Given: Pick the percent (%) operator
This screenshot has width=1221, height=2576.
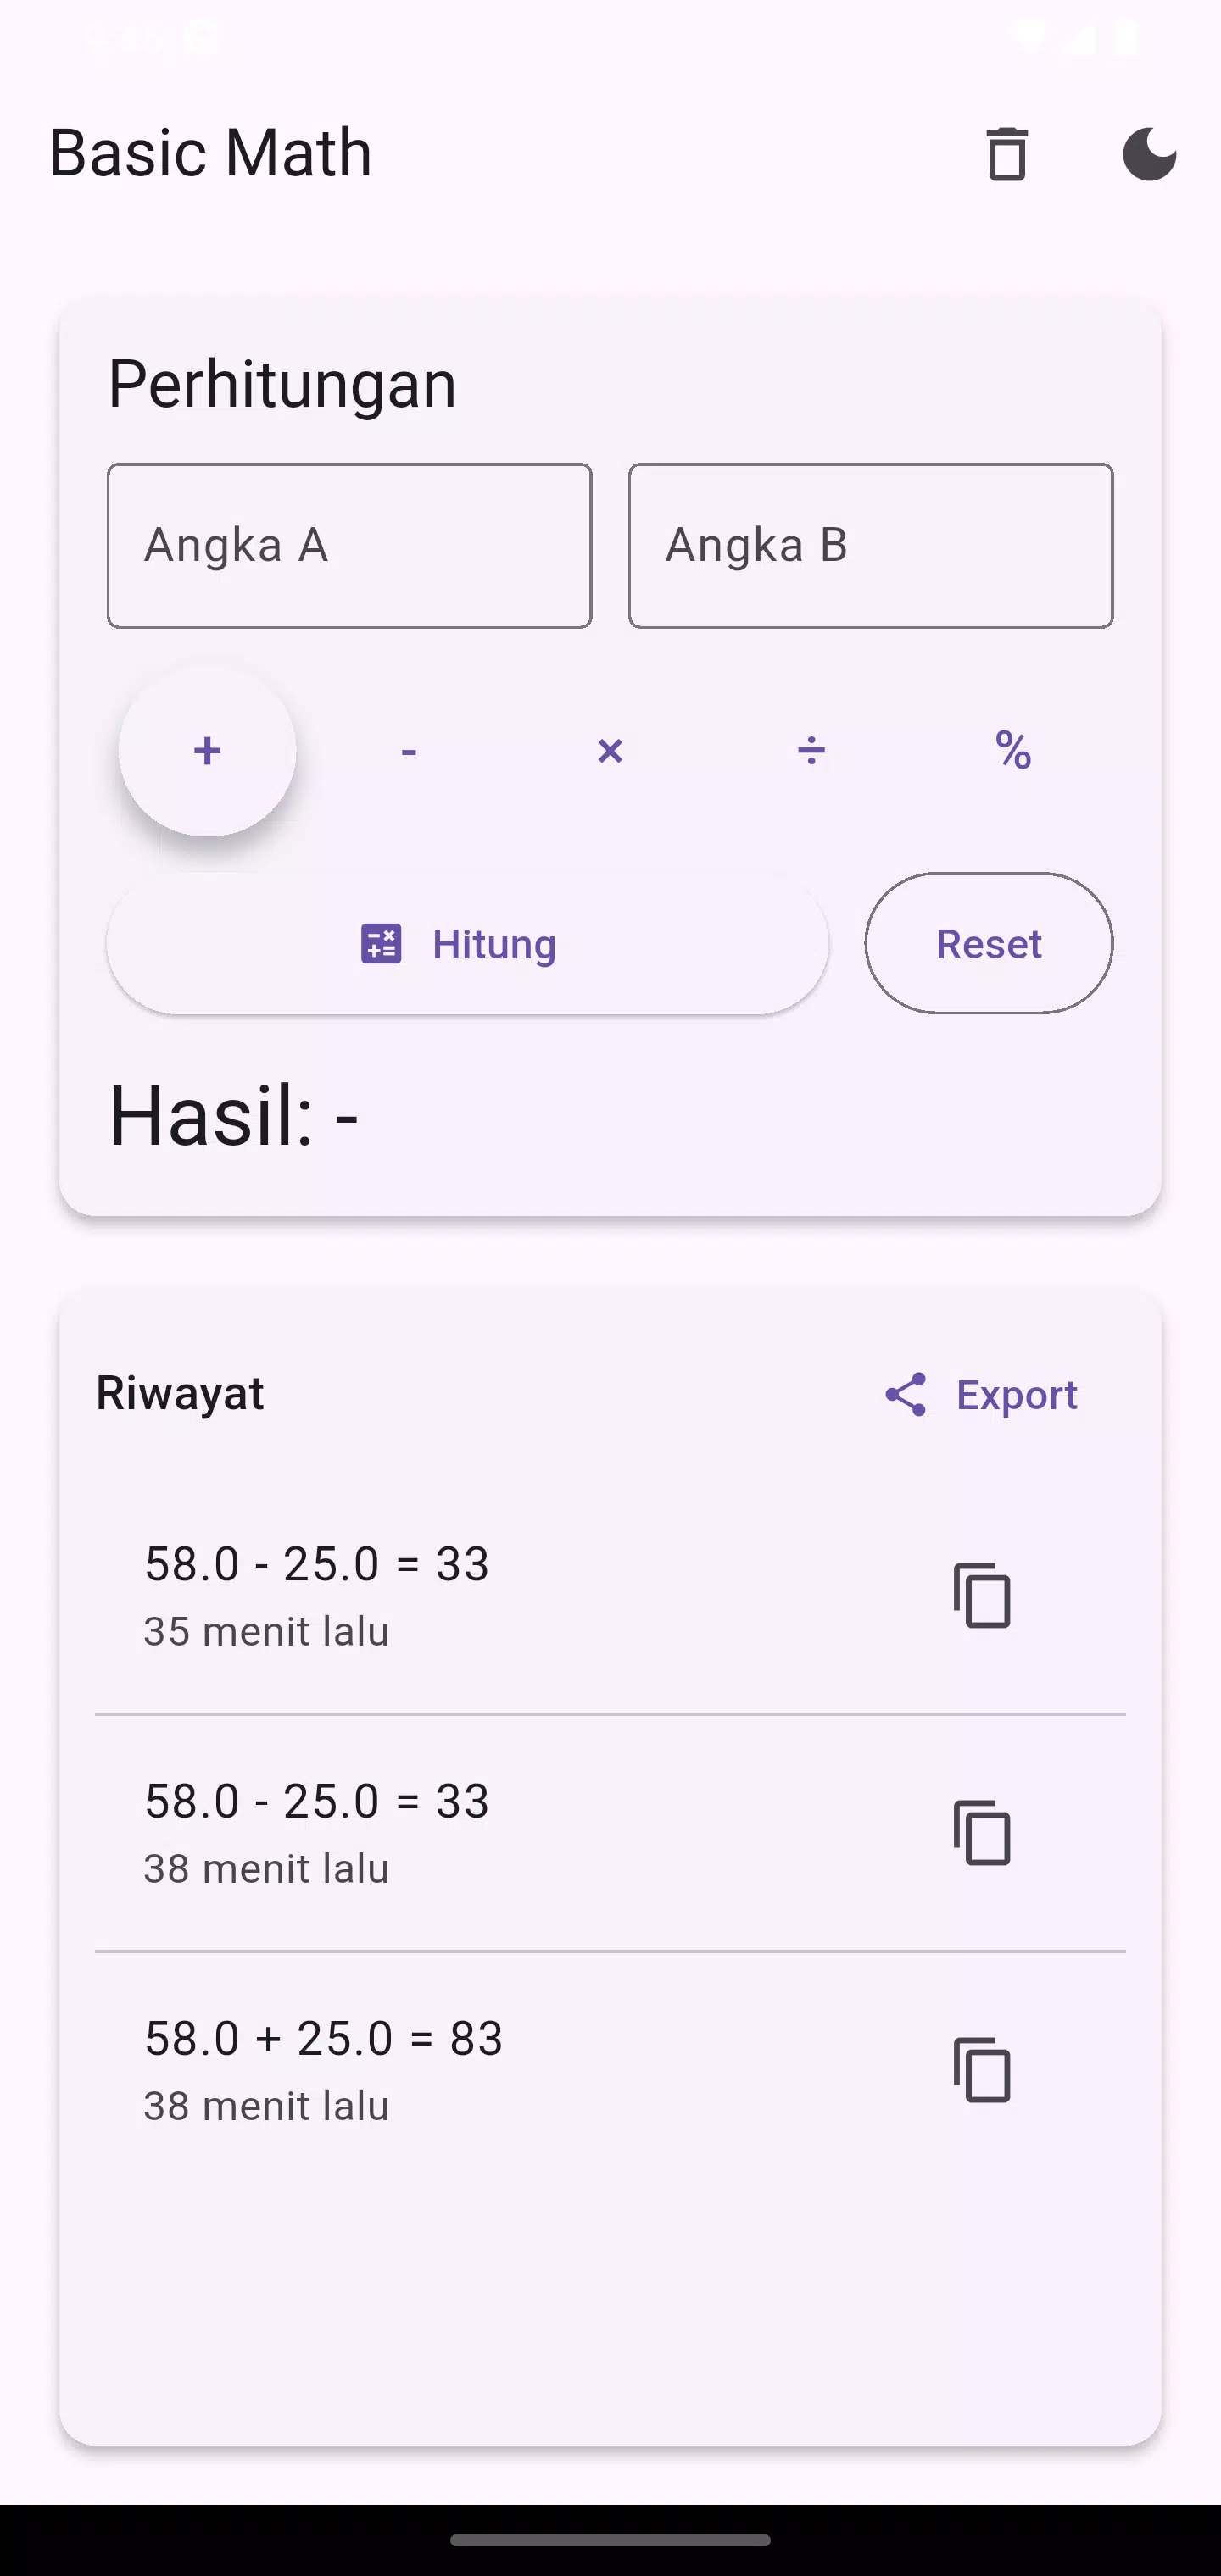Looking at the screenshot, I should (x=1012, y=751).
